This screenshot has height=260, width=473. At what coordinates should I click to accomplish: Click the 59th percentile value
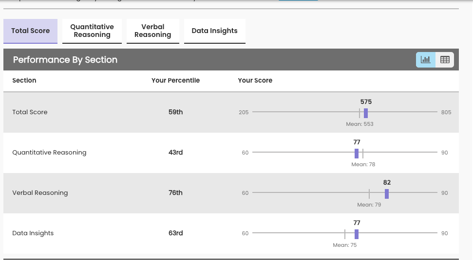tap(175, 112)
